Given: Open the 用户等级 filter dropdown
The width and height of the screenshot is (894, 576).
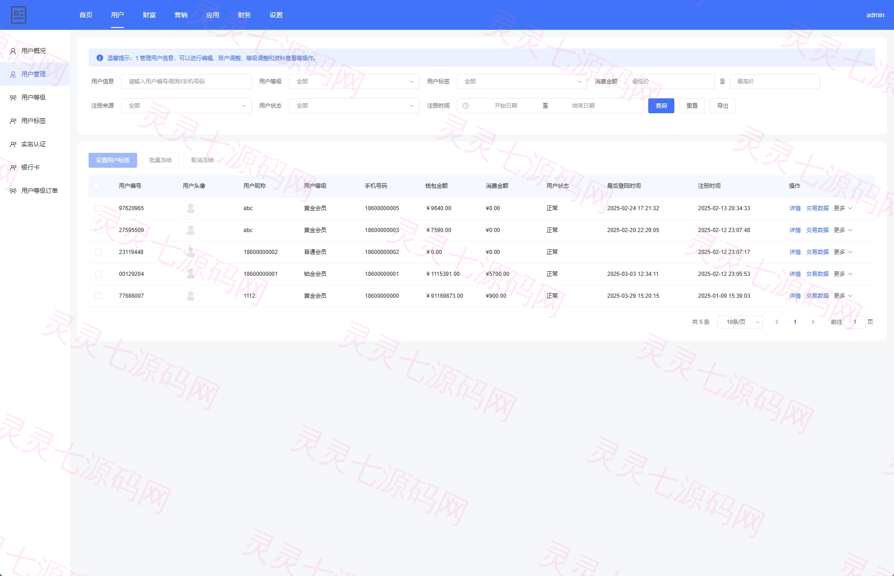Looking at the screenshot, I should tap(354, 82).
